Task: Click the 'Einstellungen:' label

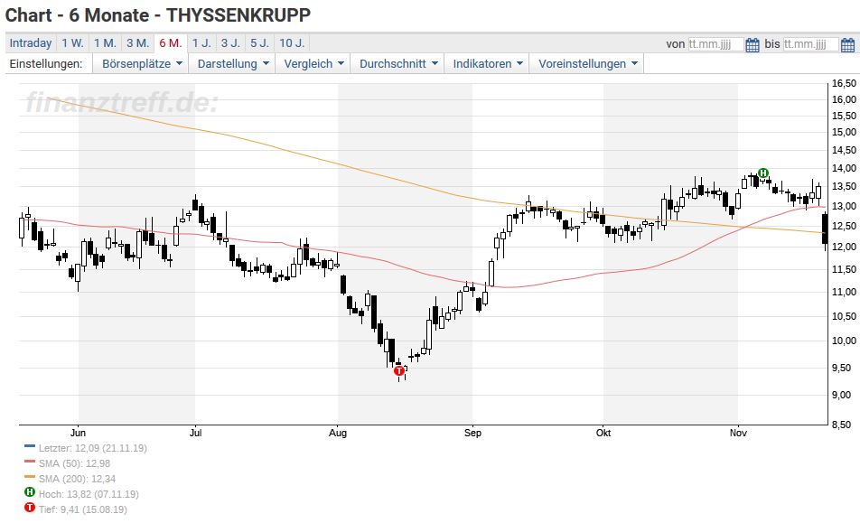Action: tap(46, 63)
